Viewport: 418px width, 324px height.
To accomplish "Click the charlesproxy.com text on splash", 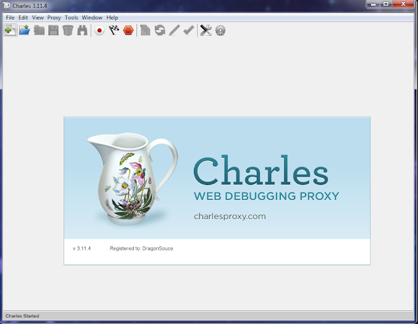I will pos(230,216).
